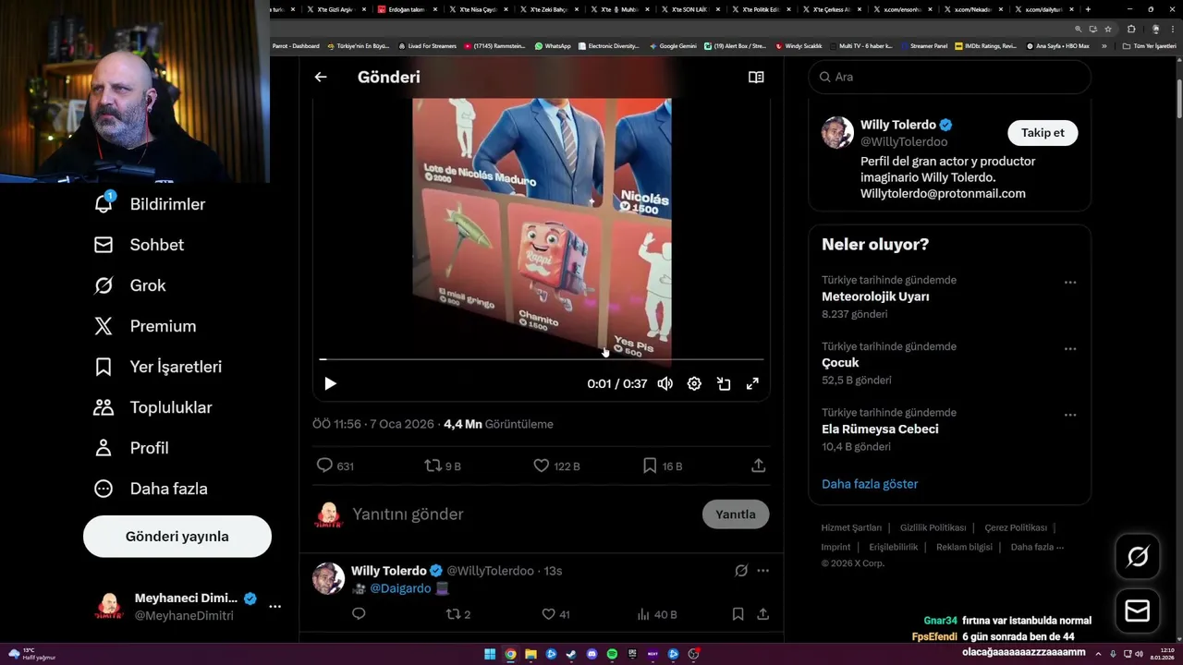Open video settings gear
This screenshot has height=665, width=1183.
point(694,383)
